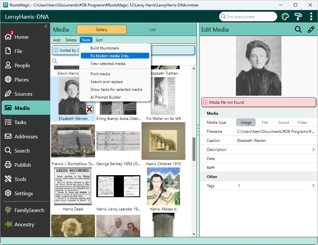Image resolution: width=318 pixels, height=245 pixels.
Task: Open the Settings page
Action: 19,193
